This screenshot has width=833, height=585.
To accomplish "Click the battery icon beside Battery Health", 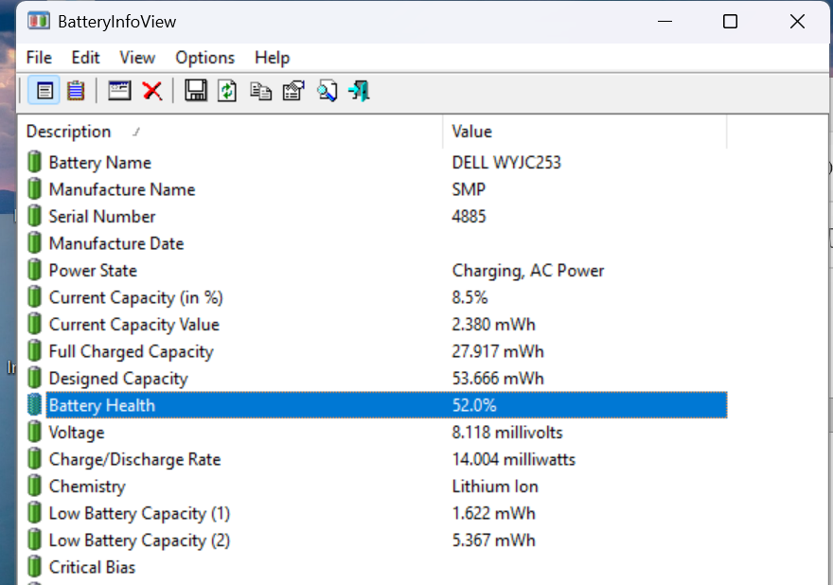I will [x=34, y=405].
